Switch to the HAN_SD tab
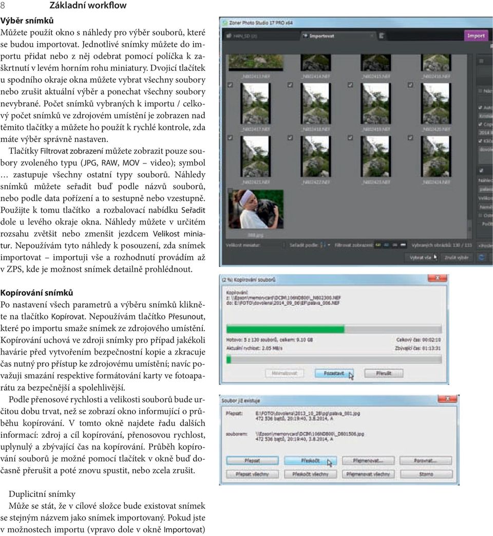The height and width of the screenshot is (536, 493). [261, 36]
